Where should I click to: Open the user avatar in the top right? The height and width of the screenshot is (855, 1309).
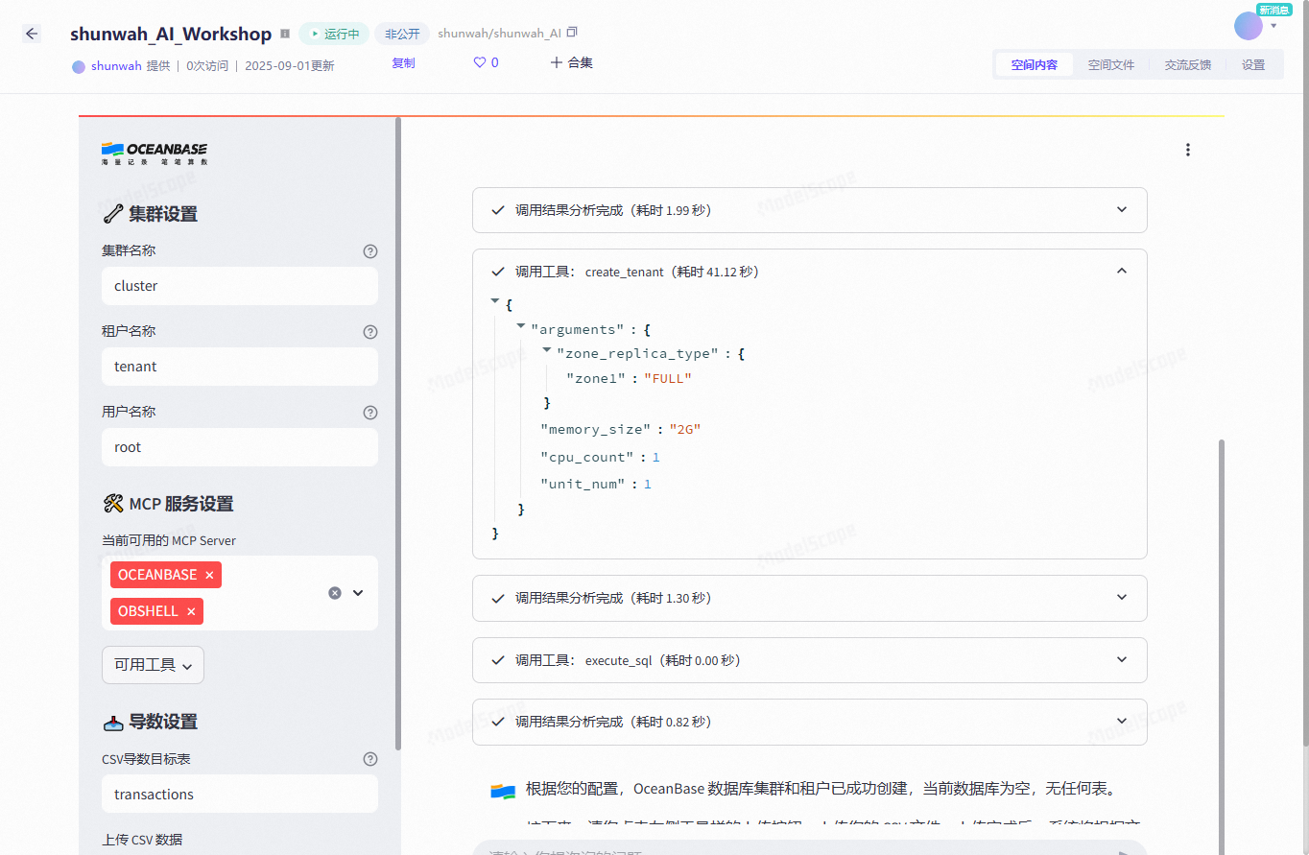[1249, 26]
